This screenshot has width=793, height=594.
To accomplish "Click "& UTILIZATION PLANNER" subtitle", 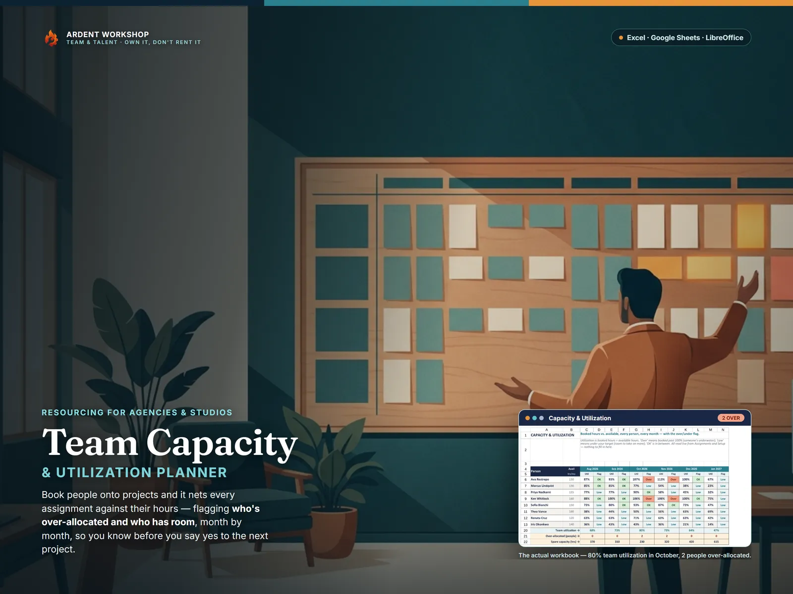I will pyautogui.click(x=134, y=472).
